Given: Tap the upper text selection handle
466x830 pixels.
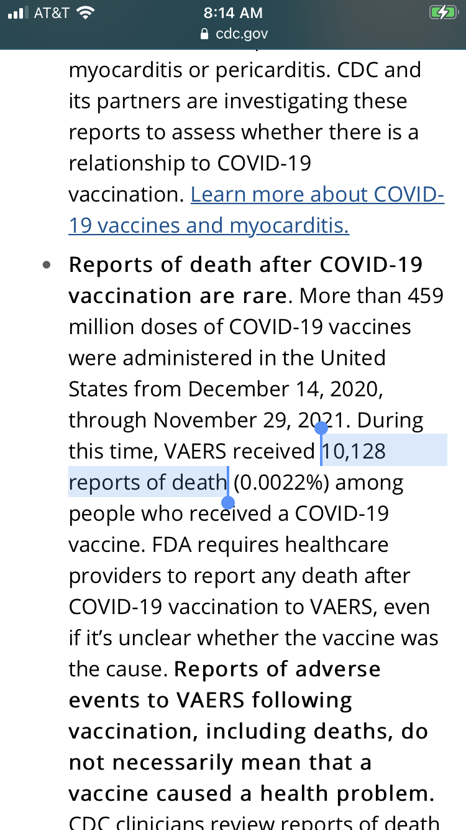Looking at the screenshot, I should coord(321,429).
